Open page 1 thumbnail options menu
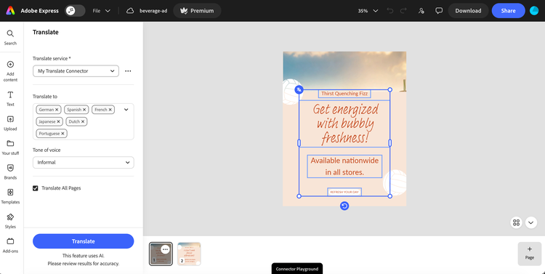The image size is (545, 274). [x=165, y=249]
